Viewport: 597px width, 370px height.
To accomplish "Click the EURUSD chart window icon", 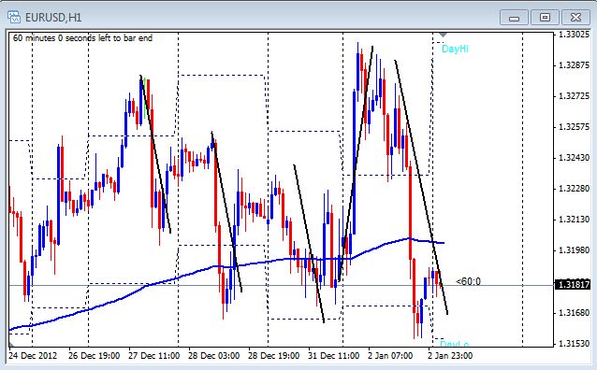I will click(x=14, y=17).
